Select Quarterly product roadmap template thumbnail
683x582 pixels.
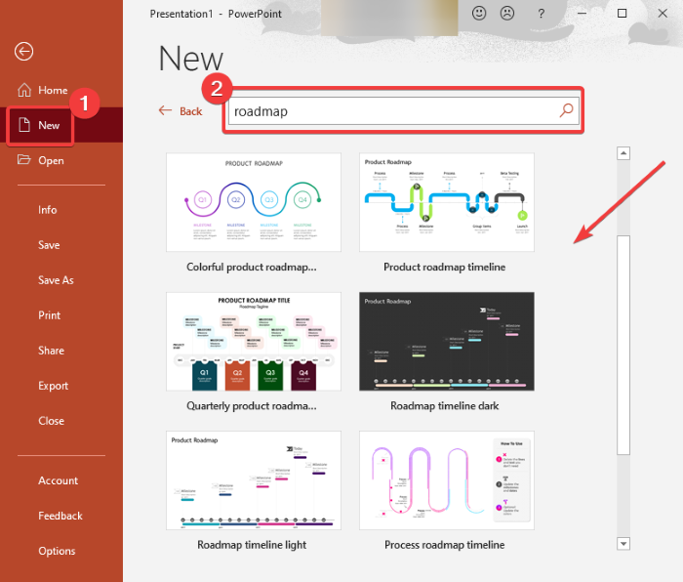coord(254,342)
